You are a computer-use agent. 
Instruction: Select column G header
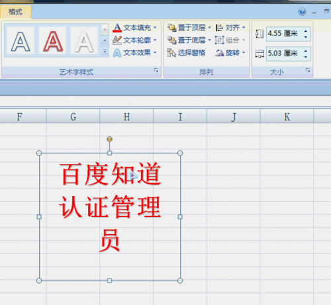[73, 116]
